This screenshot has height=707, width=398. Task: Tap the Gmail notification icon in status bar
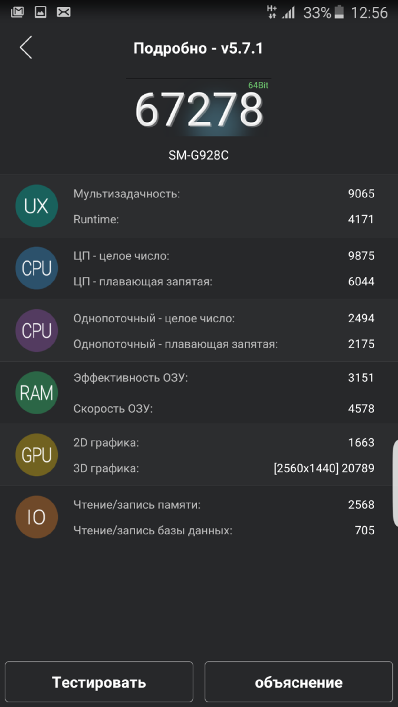18,12
